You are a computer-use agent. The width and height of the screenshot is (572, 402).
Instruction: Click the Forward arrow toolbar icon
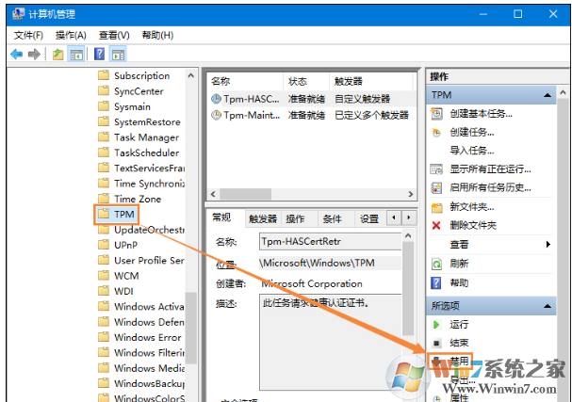click(34, 55)
